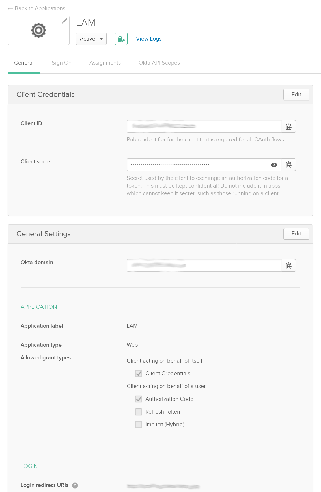The width and height of the screenshot is (321, 492).
Task: Go to Okta API Scopes tab
Action: (159, 63)
